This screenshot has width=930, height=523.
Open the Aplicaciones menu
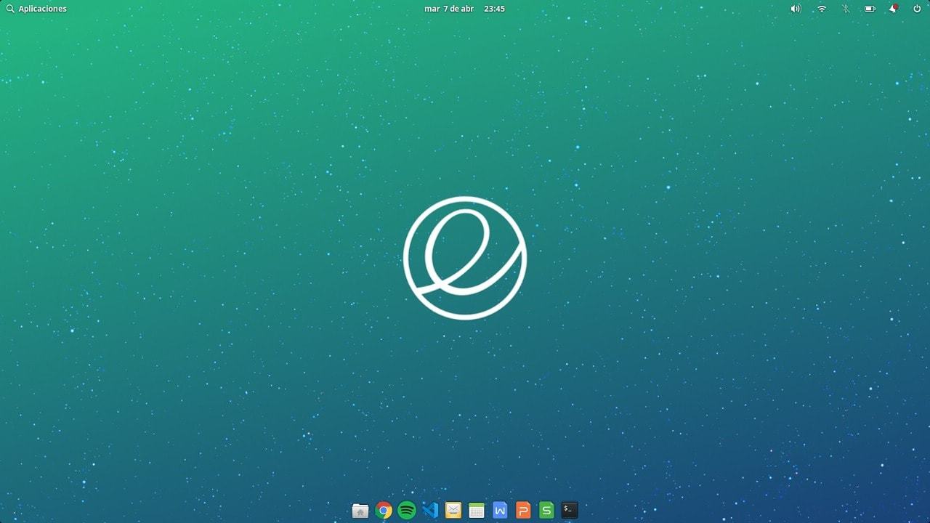coord(36,8)
